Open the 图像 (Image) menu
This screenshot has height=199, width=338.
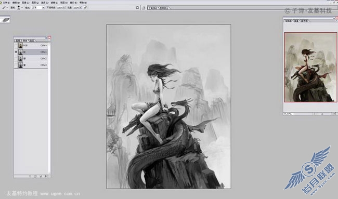click(25, 3)
